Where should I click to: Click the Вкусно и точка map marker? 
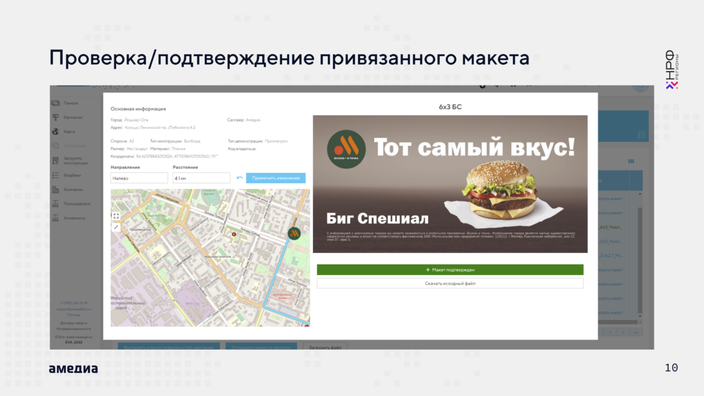pos(294,233)
